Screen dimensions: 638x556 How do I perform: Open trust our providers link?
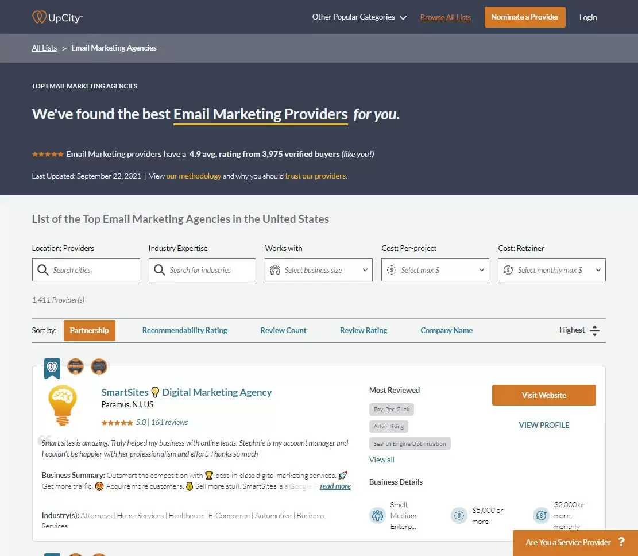[x=315, y=176]
